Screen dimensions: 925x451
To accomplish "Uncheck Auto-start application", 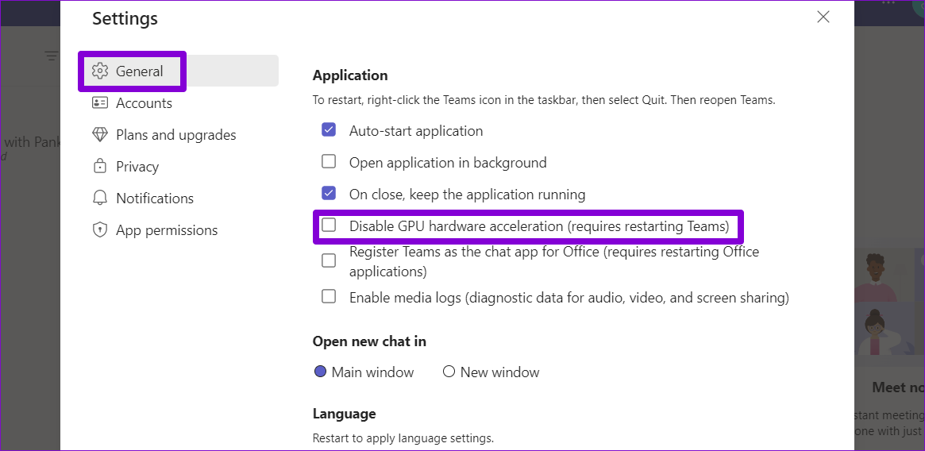I will pyautogui.click(x=329, y=130).
